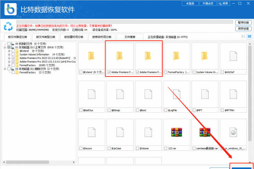
Task: Check the $BadClus checkbox
Action: 81,110
